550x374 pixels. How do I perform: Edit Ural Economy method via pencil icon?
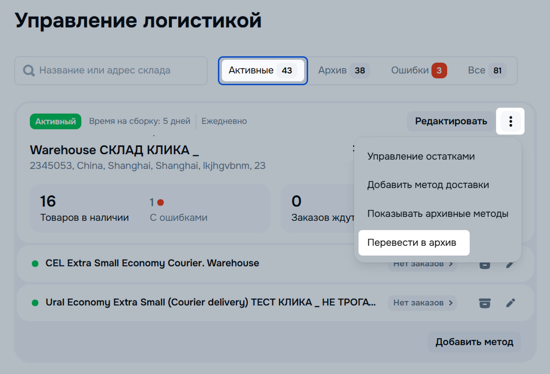point(510,303)
